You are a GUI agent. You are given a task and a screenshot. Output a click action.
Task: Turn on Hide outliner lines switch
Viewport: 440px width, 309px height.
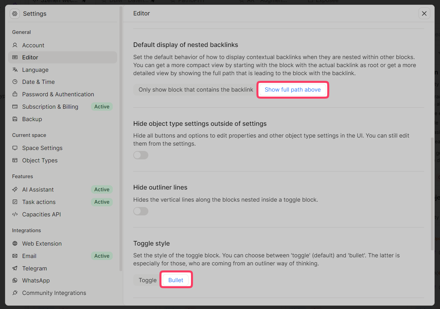pos(141,211)
